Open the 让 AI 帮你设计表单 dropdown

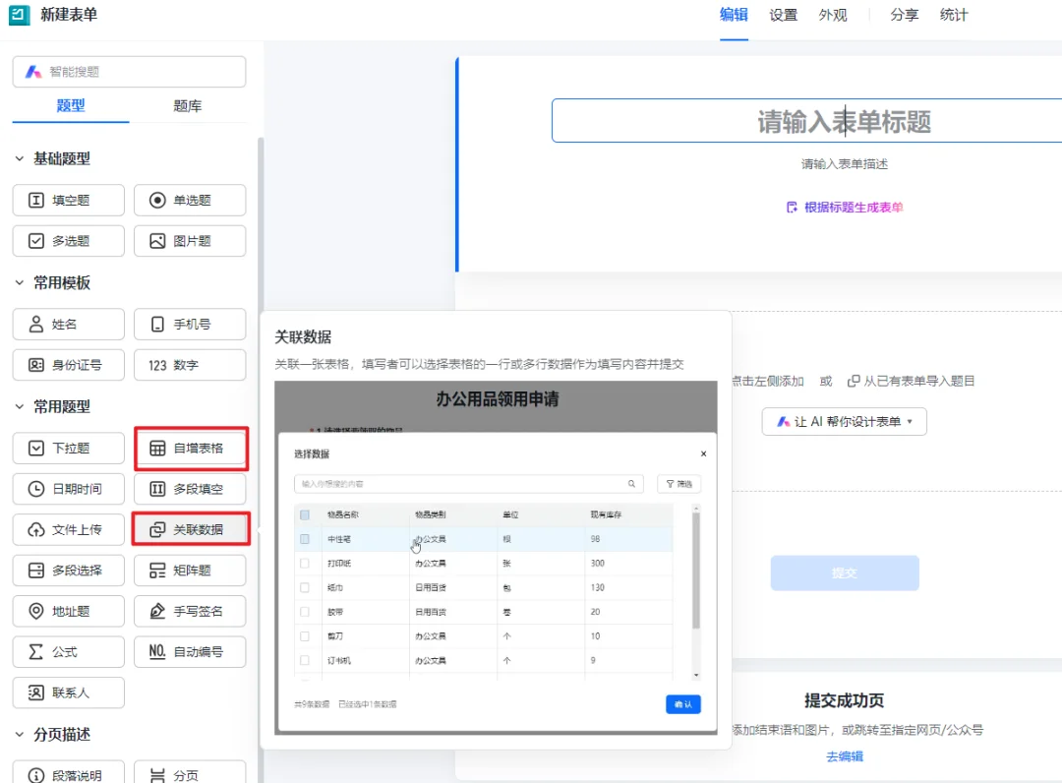(844, 421)
